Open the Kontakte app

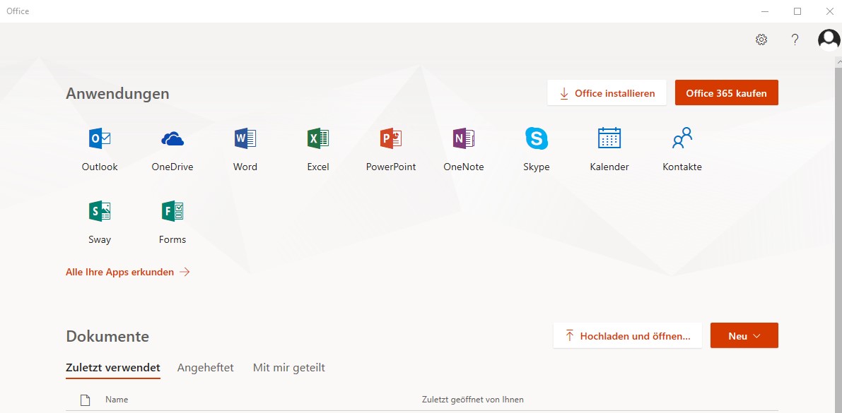tap(682, 150)
